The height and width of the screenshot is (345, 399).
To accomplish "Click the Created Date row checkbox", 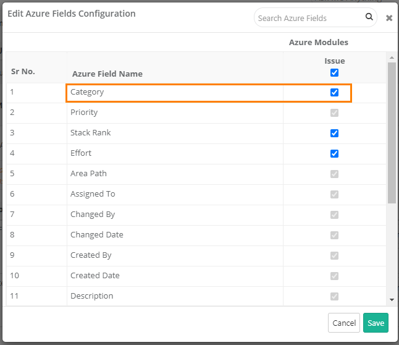I will [334, 276].
